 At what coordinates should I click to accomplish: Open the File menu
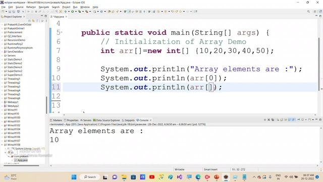click(4, 7)
